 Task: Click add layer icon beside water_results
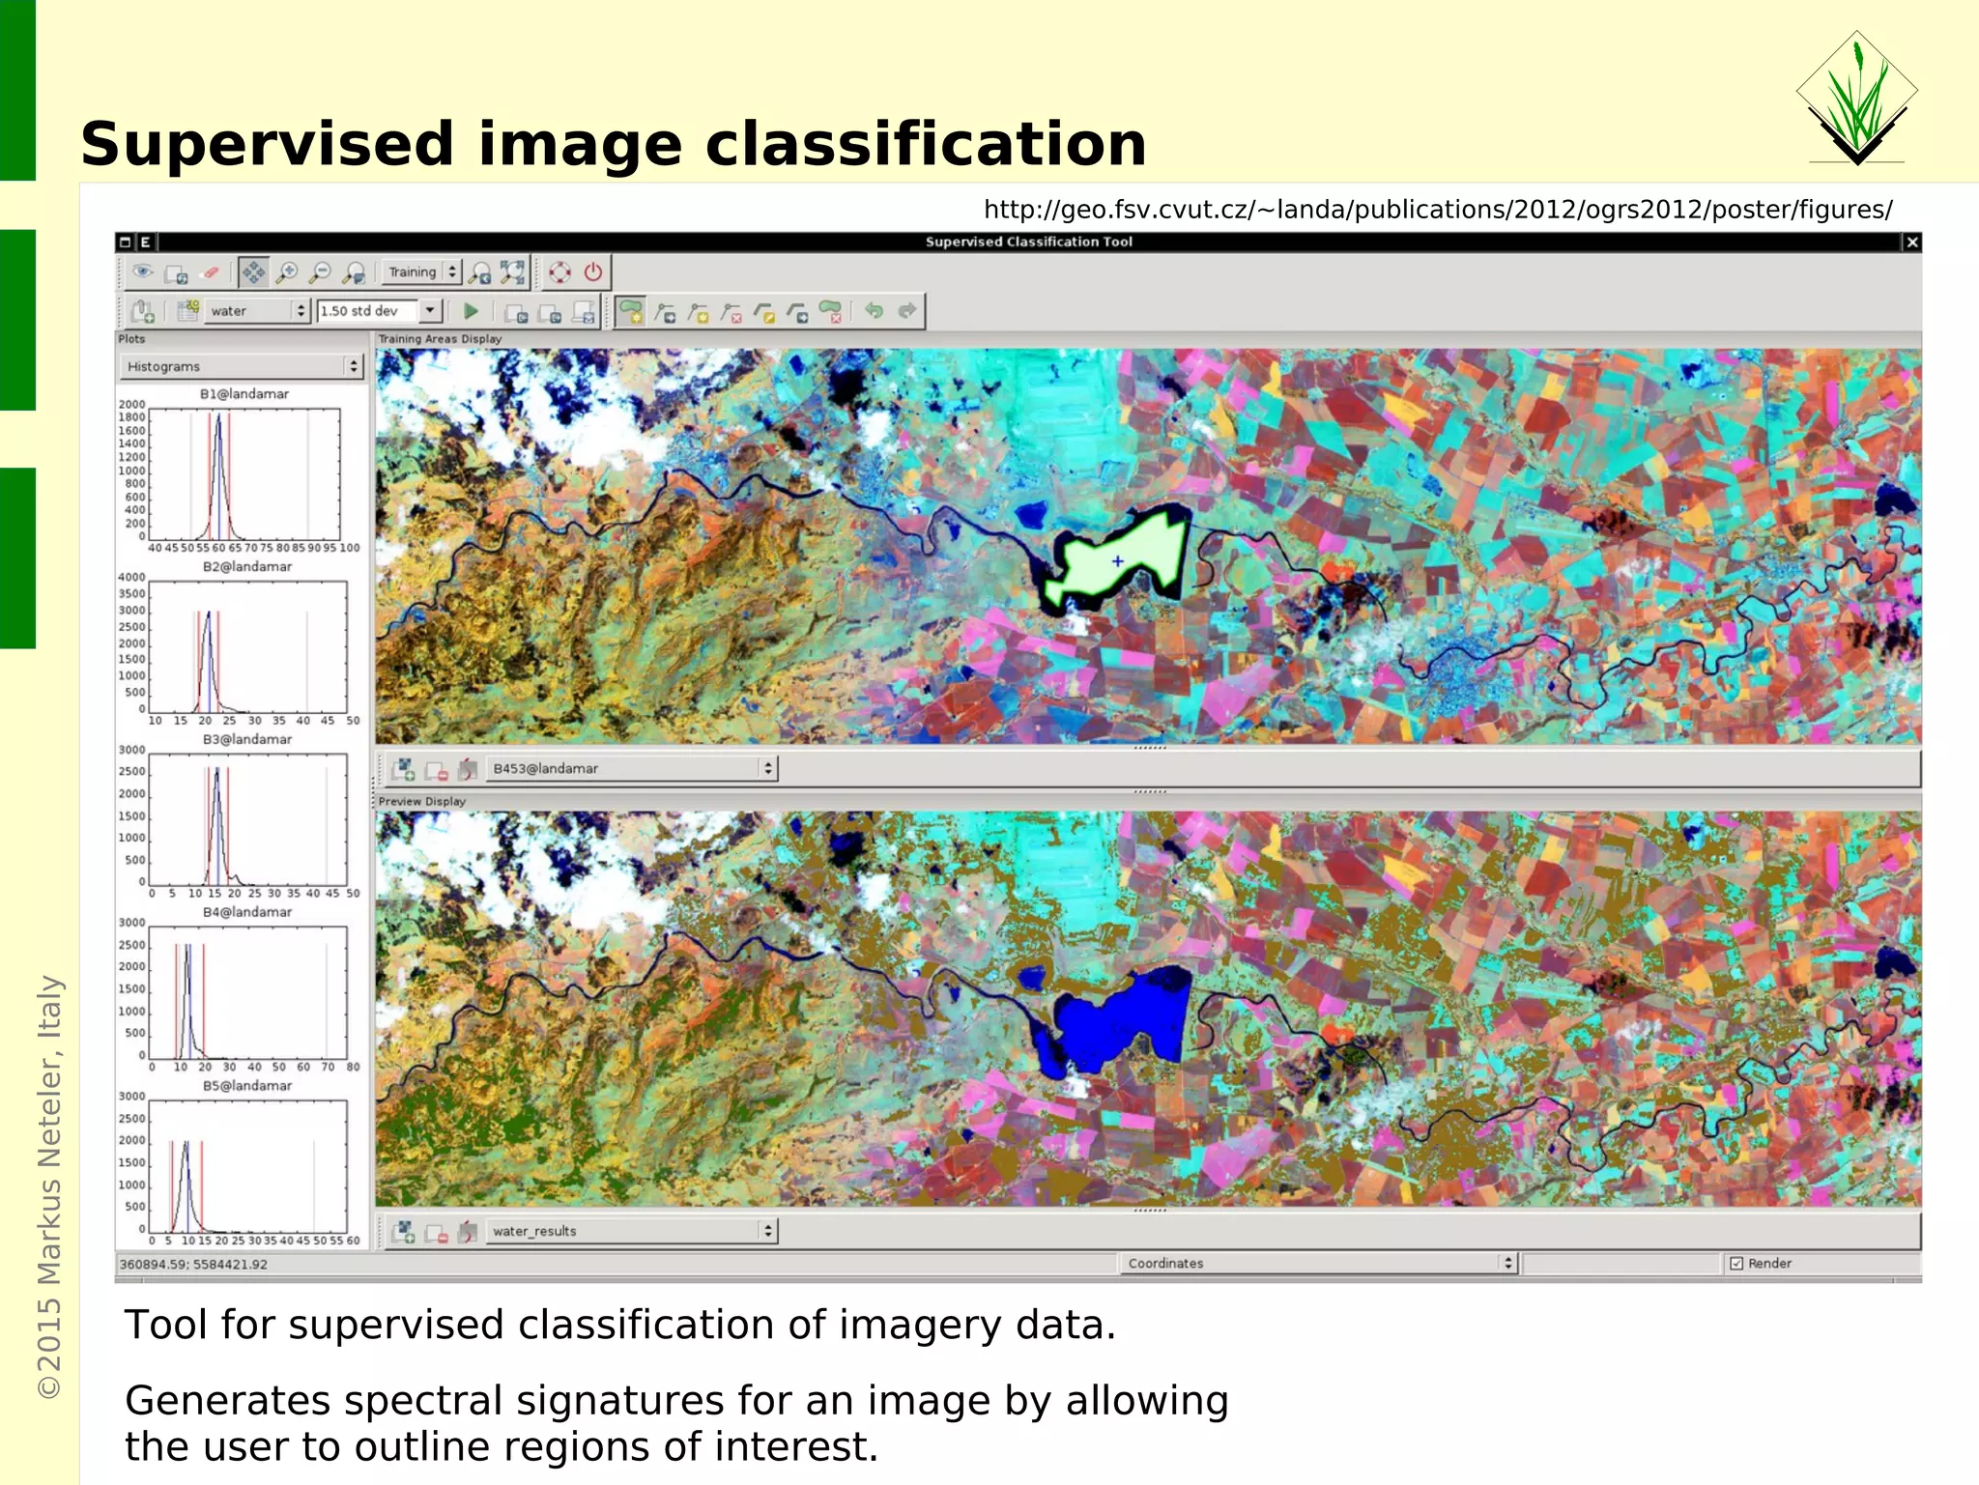pos(404,1232)
